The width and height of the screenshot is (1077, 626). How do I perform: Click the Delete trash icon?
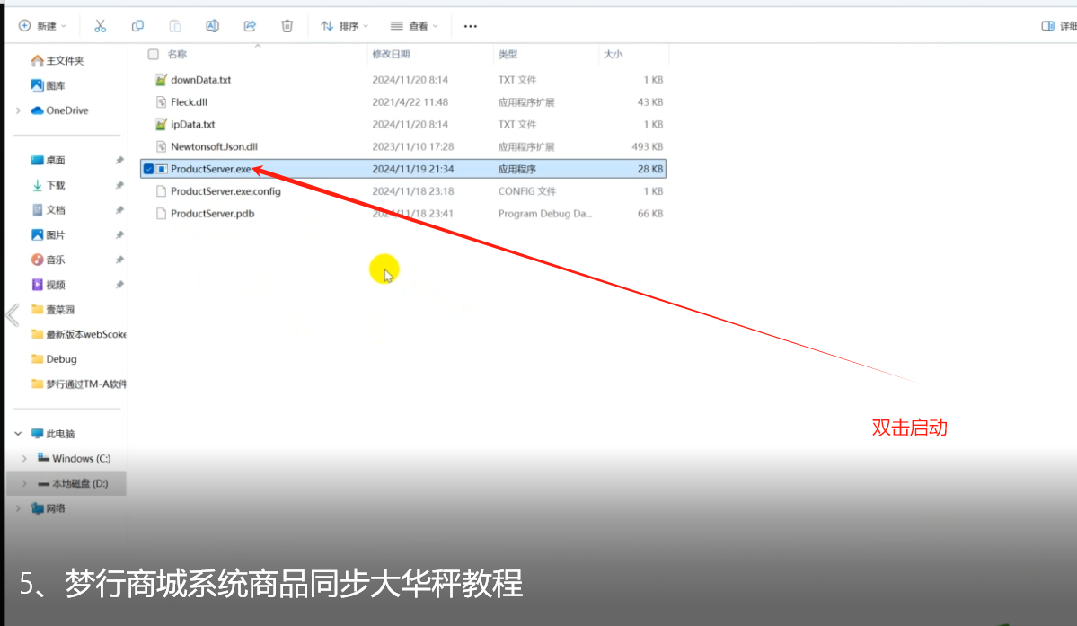(x=287, y=26)
